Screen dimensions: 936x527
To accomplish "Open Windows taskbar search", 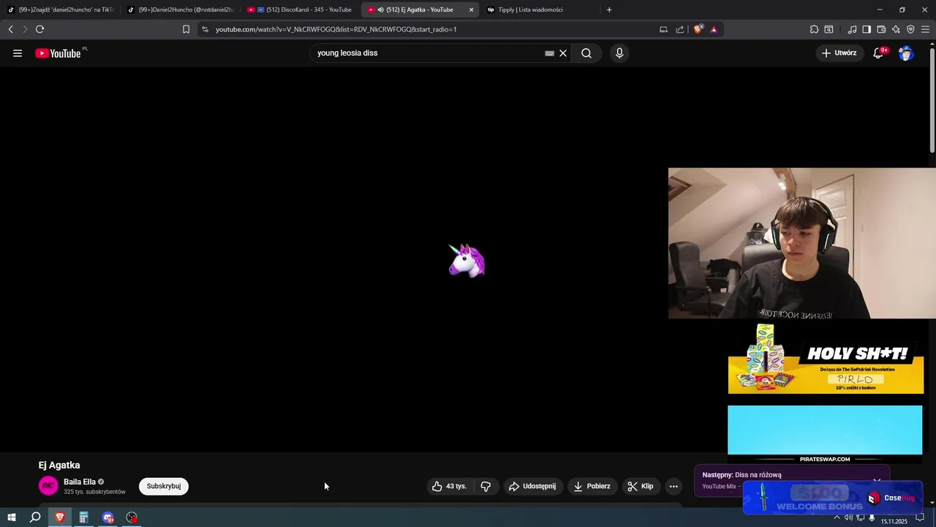I will click(x=35, y=517).
